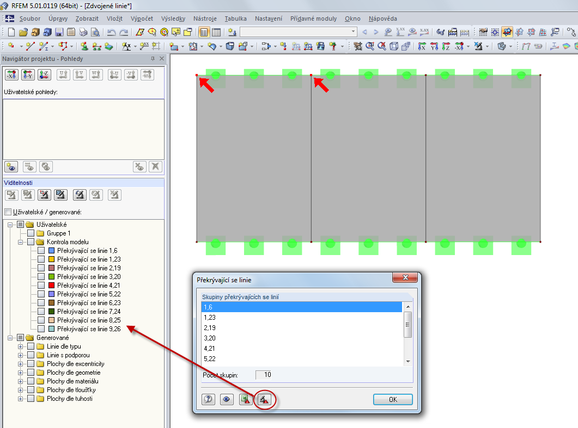
Task: Collapse the Generované tree node
Action: click(x=10, y=338)
